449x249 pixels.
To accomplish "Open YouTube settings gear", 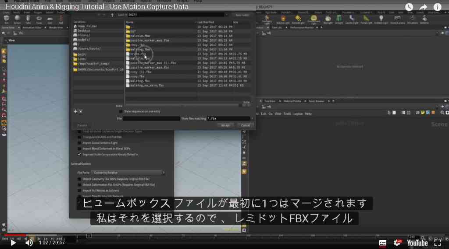I will pyautogui.click(x=397, y=243).
